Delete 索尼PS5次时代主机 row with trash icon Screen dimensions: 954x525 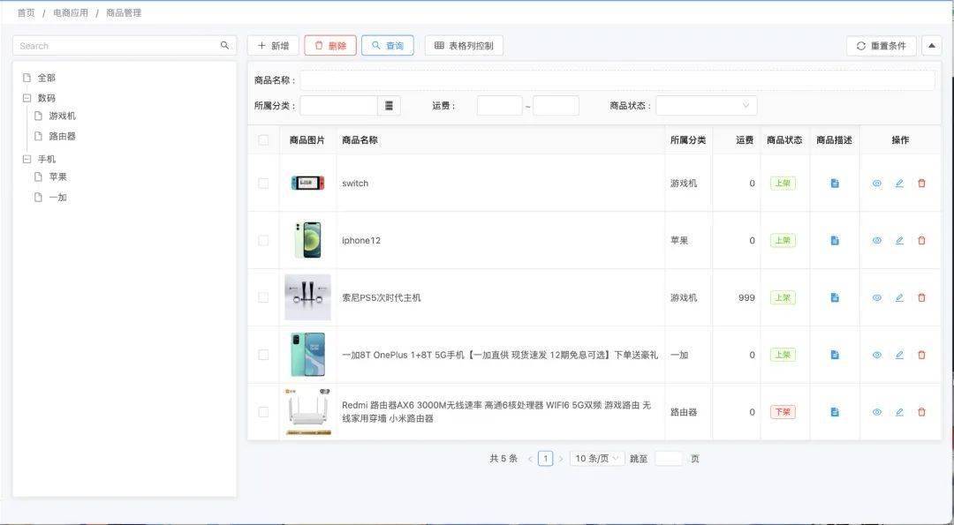[x=921, y=297]
